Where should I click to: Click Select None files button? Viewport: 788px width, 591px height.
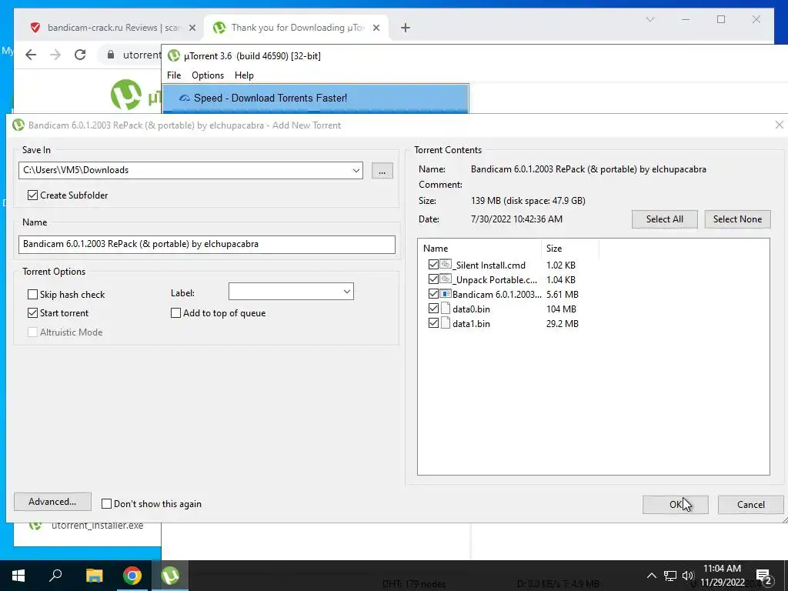pyautogui.click(x=737, y=219)
